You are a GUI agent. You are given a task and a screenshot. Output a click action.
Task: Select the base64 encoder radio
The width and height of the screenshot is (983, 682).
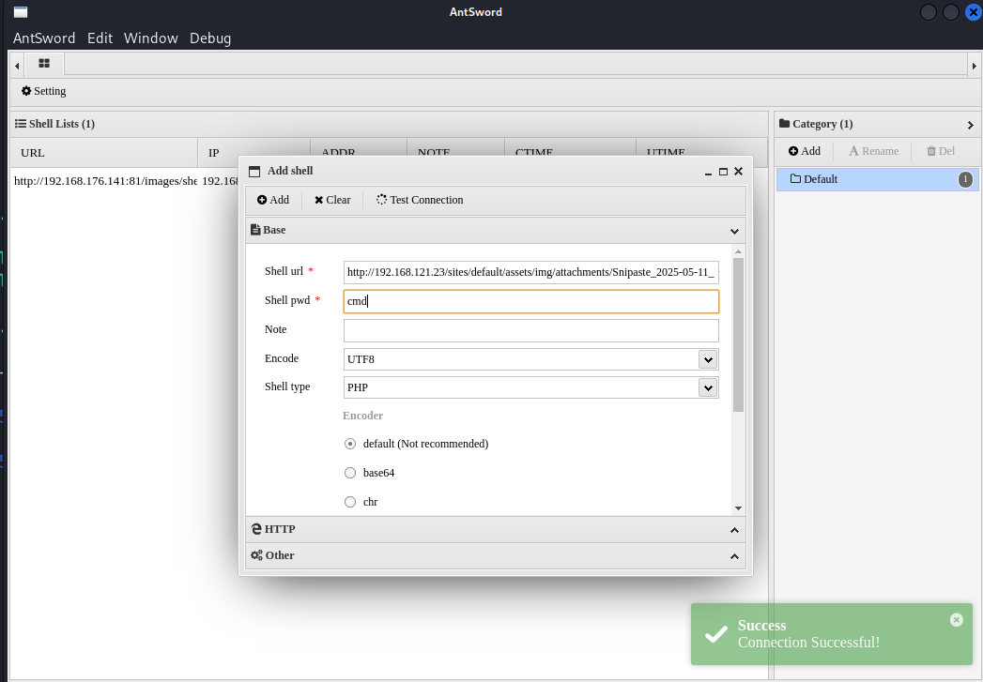pos(350,473)
